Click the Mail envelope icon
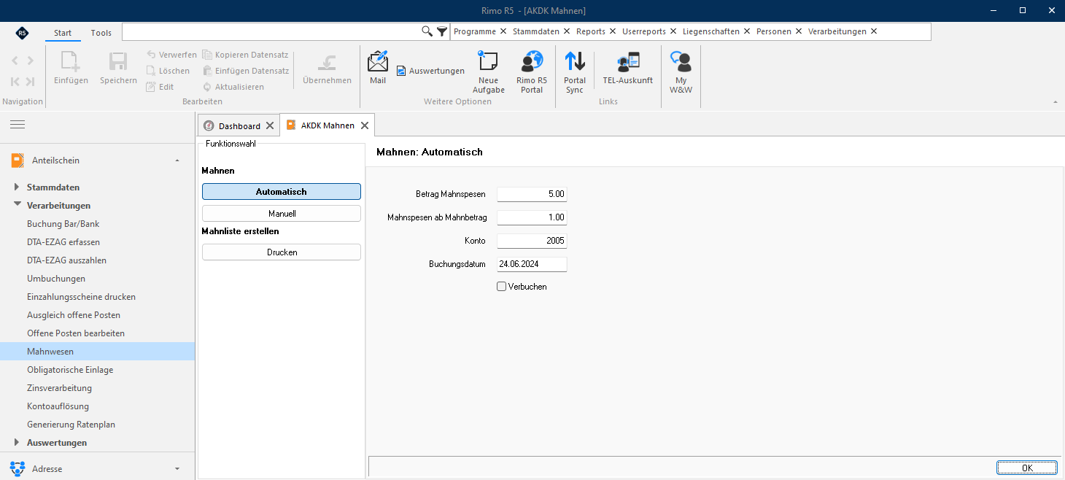1065x480 pixels. 378,61
